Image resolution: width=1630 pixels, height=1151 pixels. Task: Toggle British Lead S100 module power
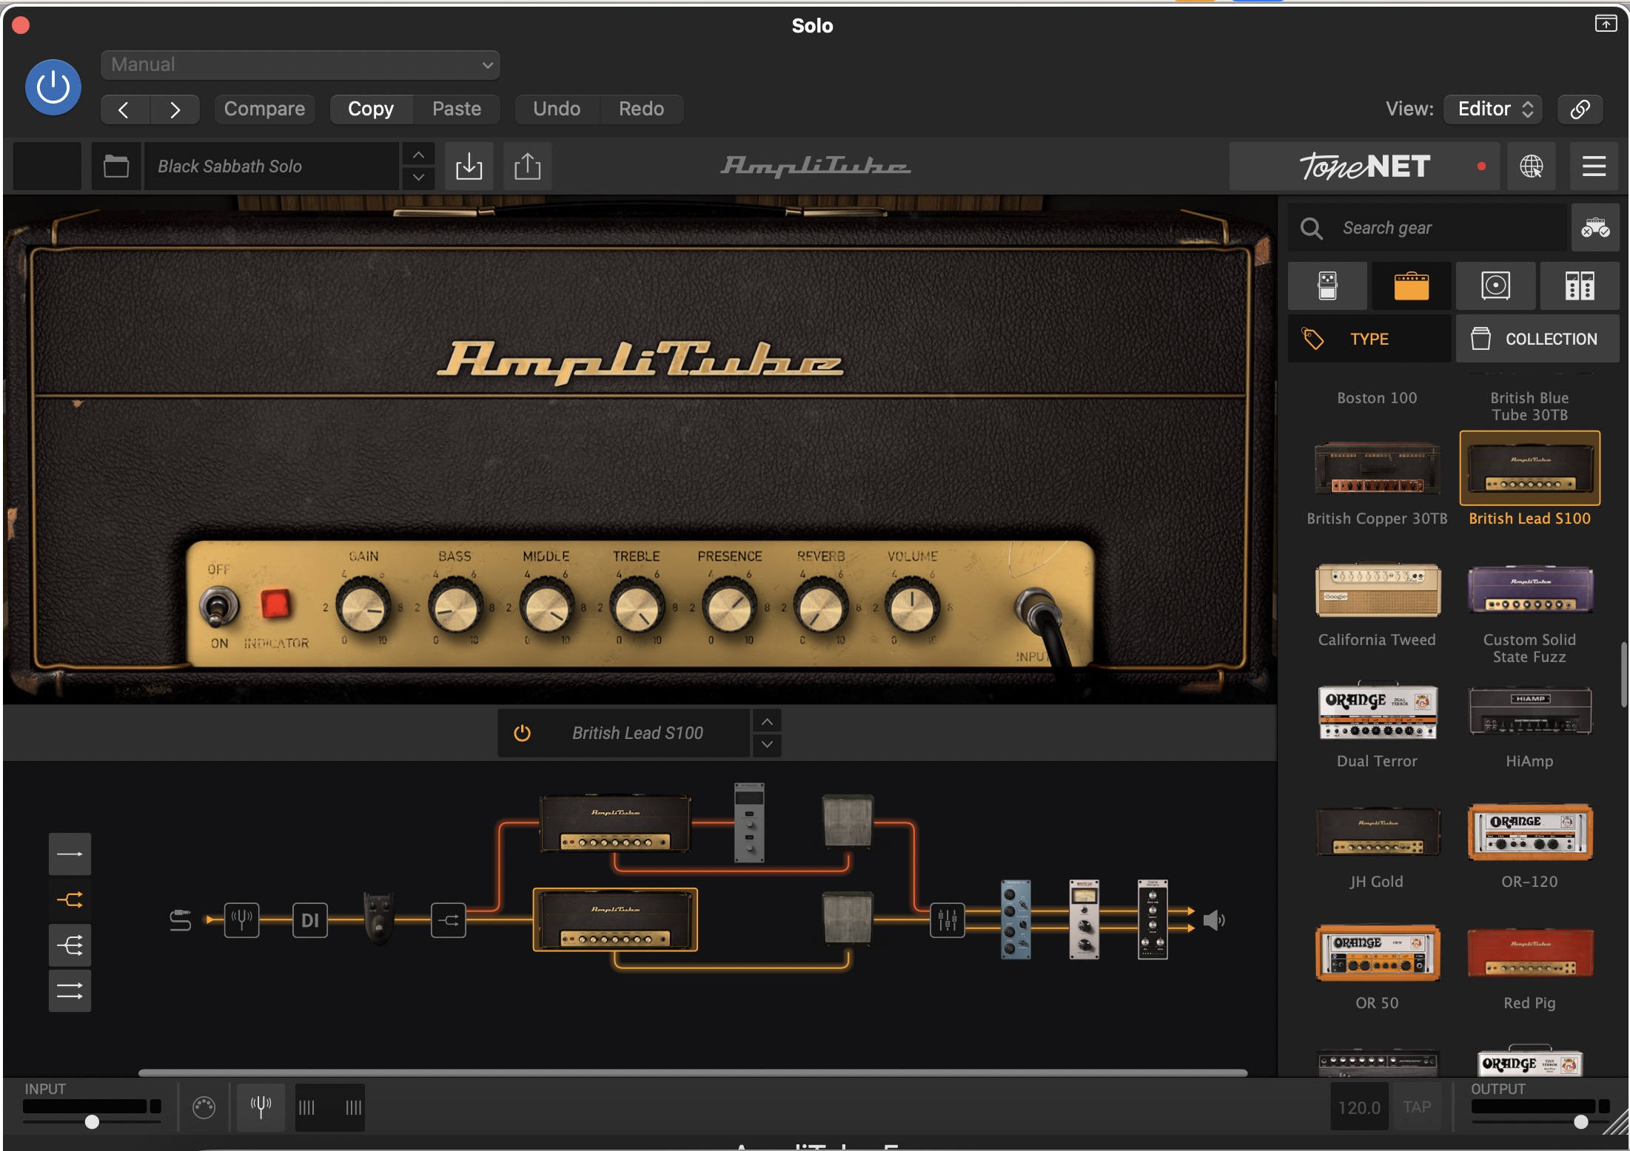click(x=522, y=733)
